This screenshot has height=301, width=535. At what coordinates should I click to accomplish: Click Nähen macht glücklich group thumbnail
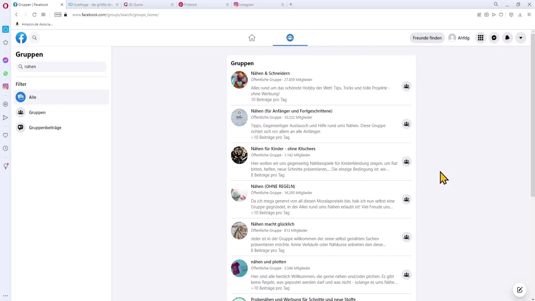[x=239, y=230]
